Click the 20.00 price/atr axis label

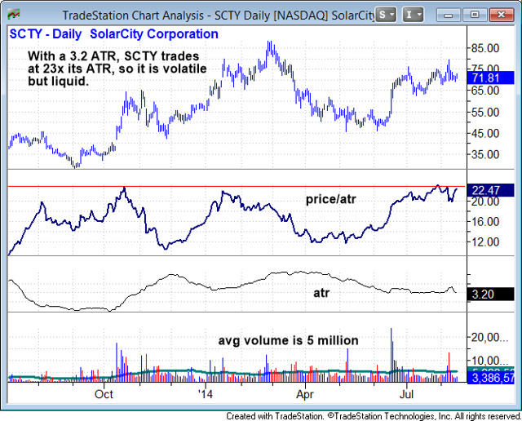tap(485, 202)
